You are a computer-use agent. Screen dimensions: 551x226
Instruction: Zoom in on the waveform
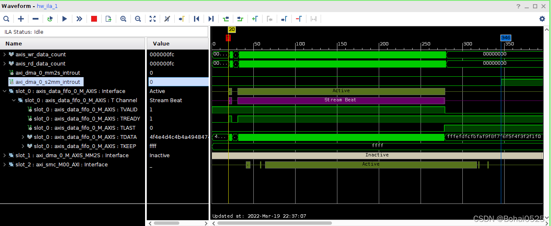pos(123,19)
